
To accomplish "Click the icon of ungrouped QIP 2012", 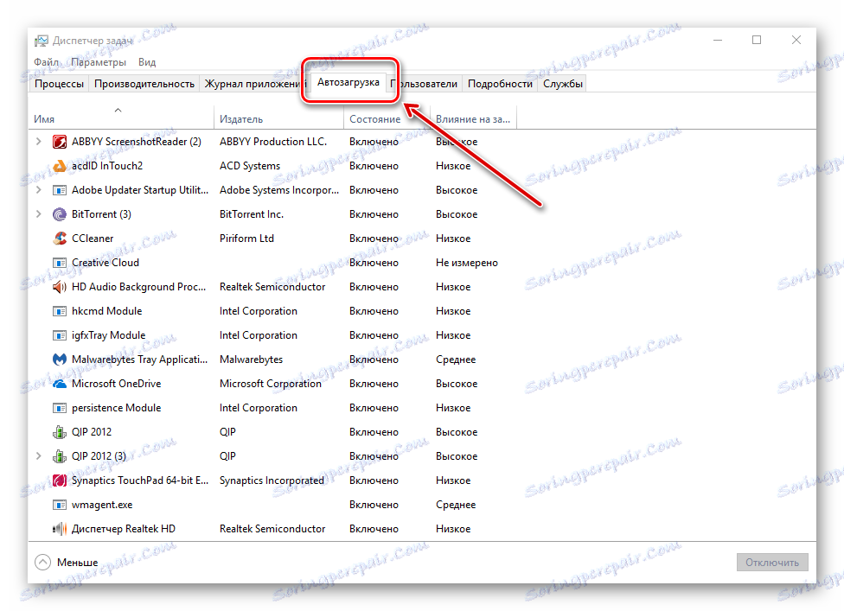I will coord(59,432).
